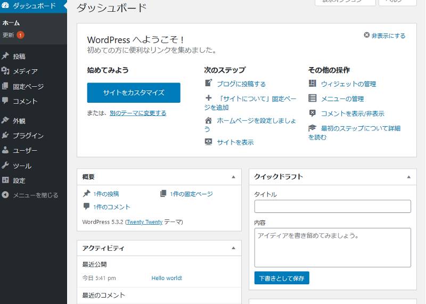Select ホーム submenu item

click(x=11, y=23)
